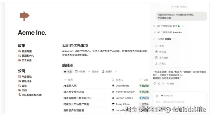Image resolution: width=210 pixels, height=117 pixels.
Task: Open the 会议 page link
Action: point(24,86)
